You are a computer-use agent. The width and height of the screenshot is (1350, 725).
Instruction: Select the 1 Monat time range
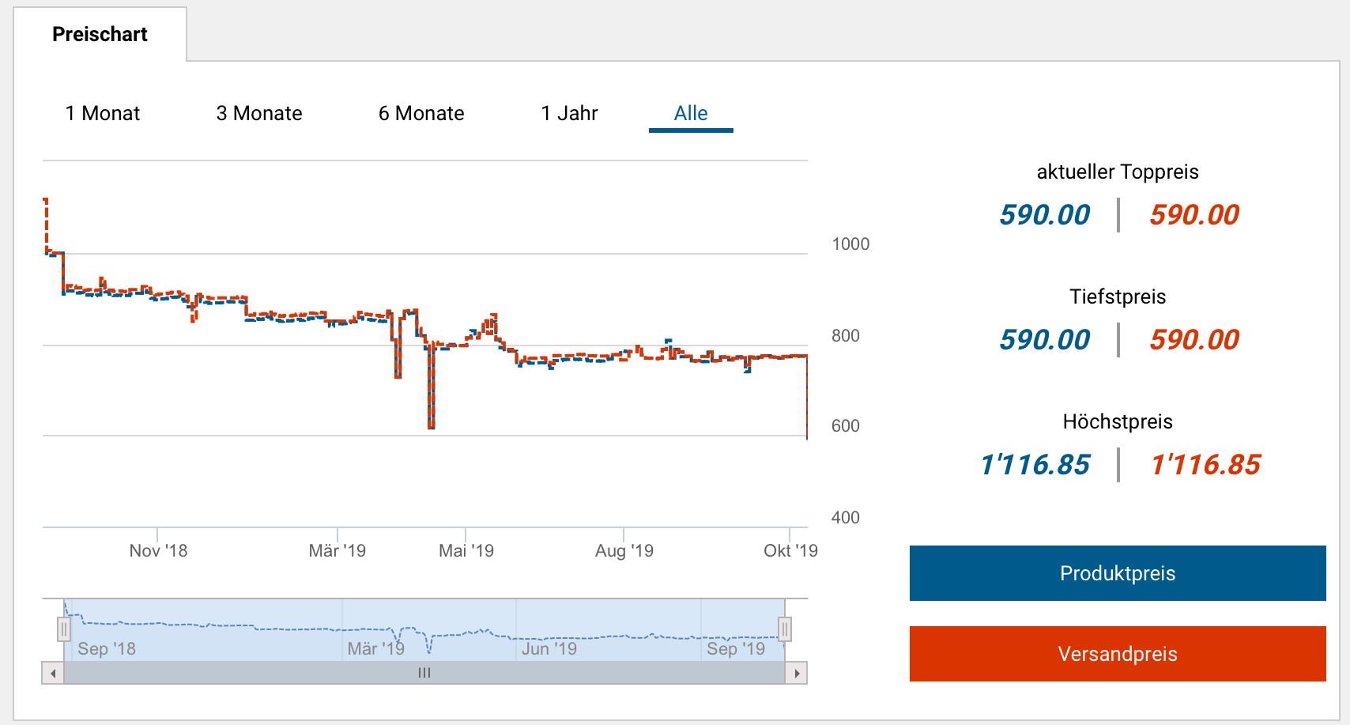[103, 114]
